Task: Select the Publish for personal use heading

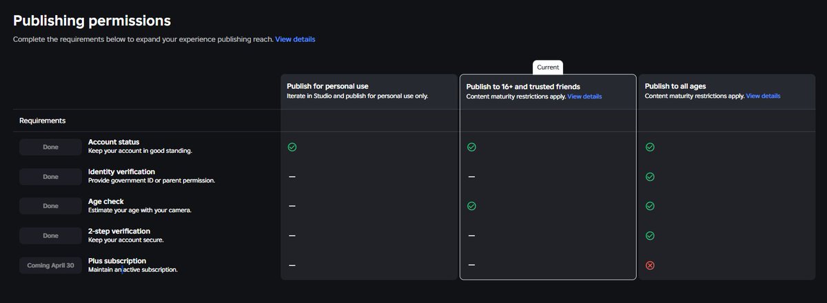Action: coord(327,86)
